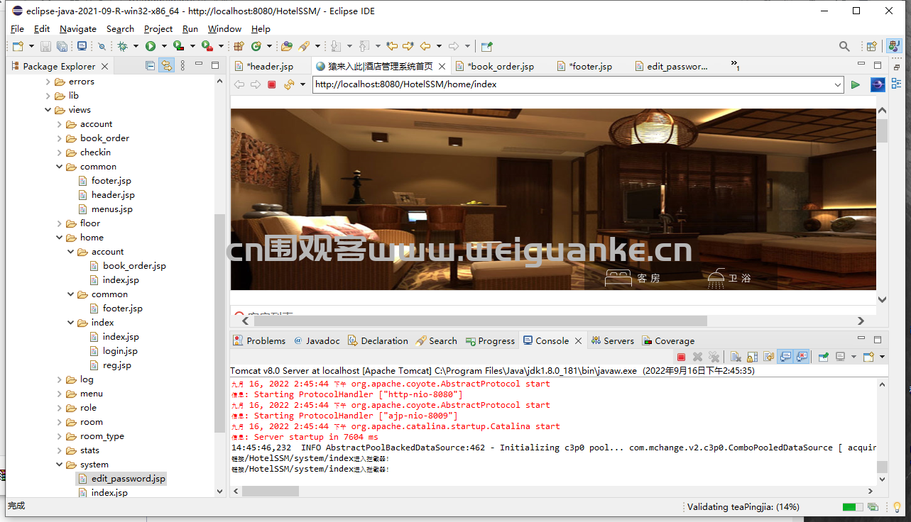Clear the Console output

tap(736, 357)
